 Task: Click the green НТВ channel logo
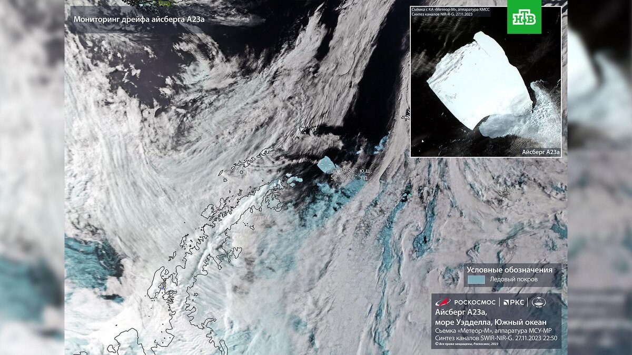[x=524, y=17]
